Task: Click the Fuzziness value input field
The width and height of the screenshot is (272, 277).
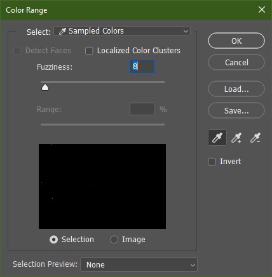Action: click(x=142, y=67)
